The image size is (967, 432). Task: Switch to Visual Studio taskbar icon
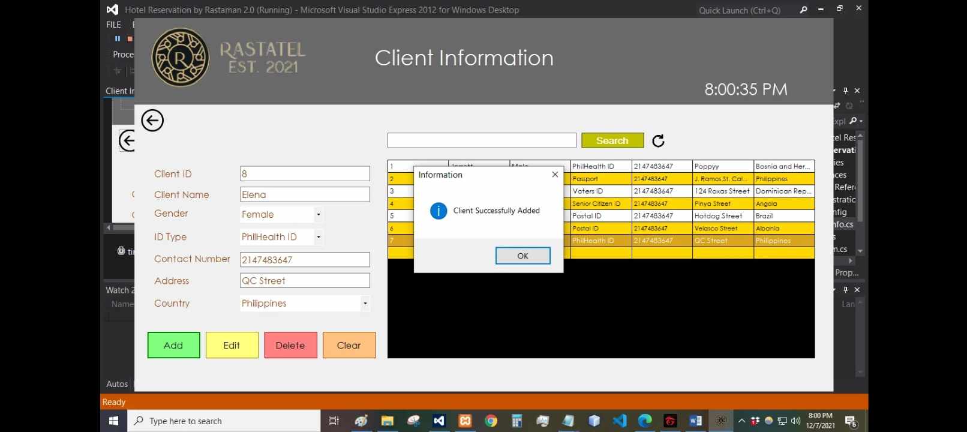439,421
